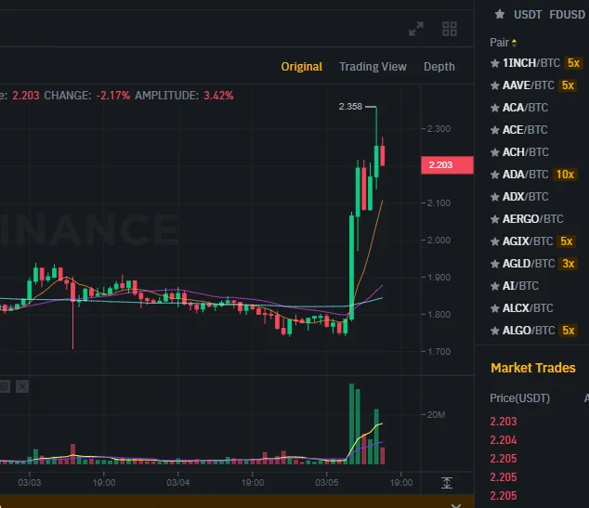Favorite the AAVE/BTC pair star
The image size is (589, 508).
coord(495,85)
